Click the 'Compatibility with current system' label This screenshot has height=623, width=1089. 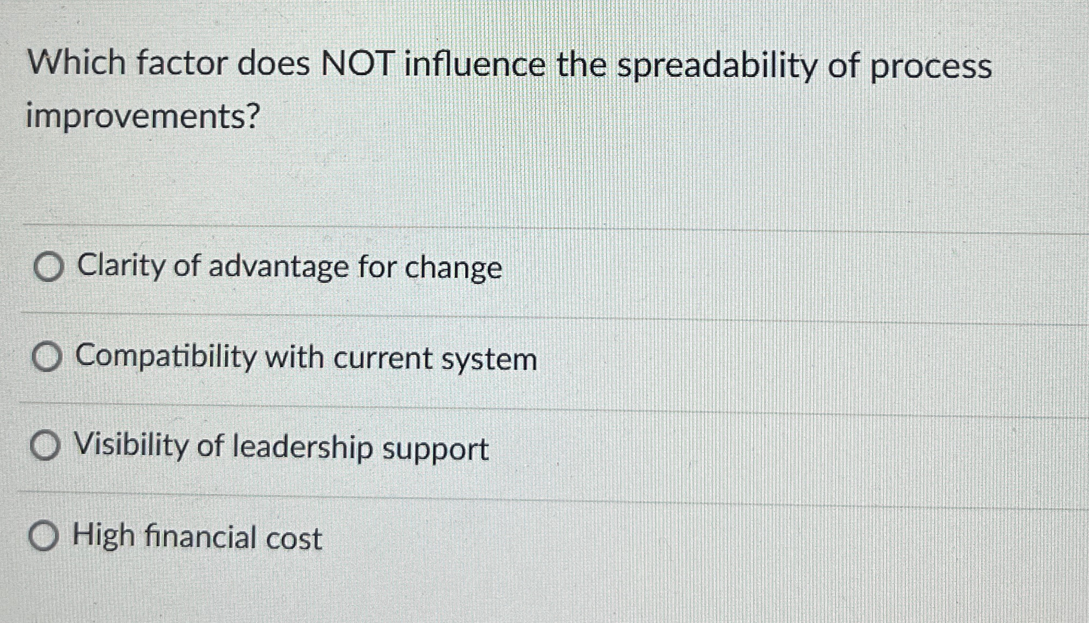click(x=305, y=359)
